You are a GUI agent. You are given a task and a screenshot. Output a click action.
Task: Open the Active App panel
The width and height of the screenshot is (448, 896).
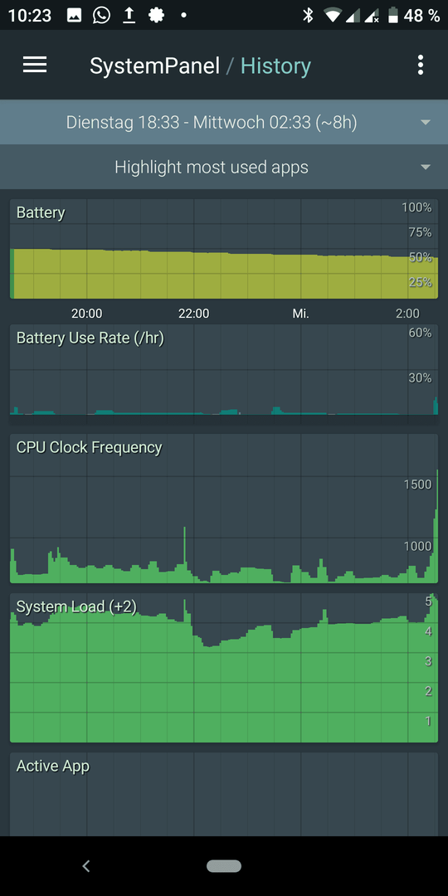[x=224, y=794]
